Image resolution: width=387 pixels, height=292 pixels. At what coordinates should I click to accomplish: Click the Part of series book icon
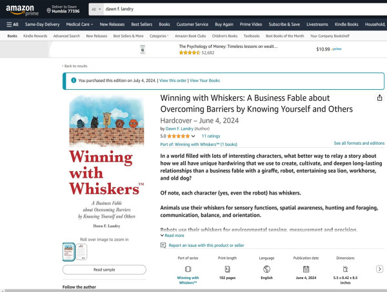coord(188,269)
